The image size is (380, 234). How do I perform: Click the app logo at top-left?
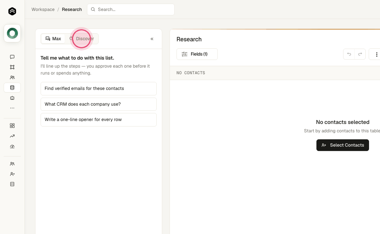click(x=12, y=11)
